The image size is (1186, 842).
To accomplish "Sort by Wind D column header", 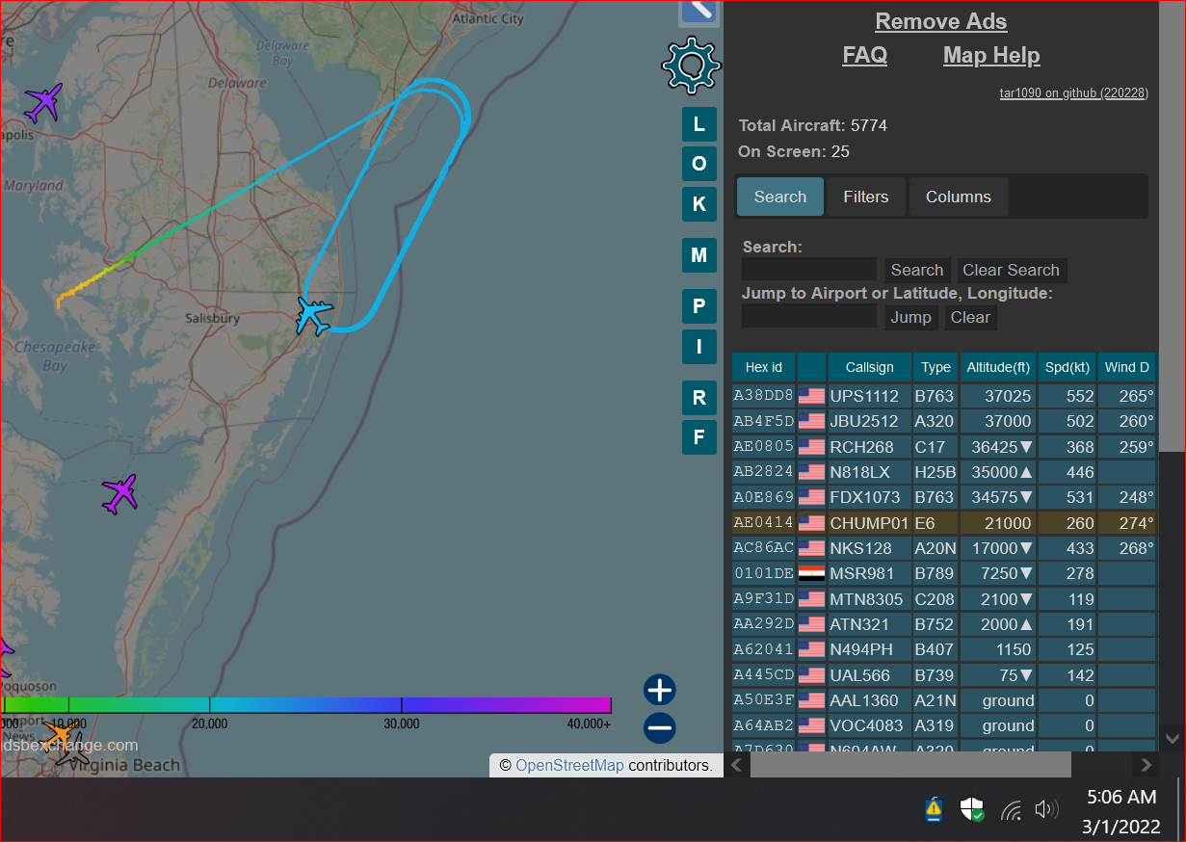I will 1127,367.
